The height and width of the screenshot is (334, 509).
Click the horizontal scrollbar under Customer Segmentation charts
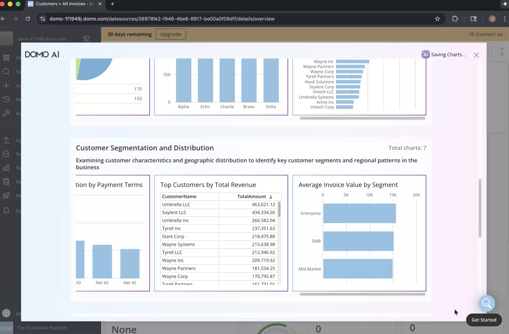click(362, 294)
